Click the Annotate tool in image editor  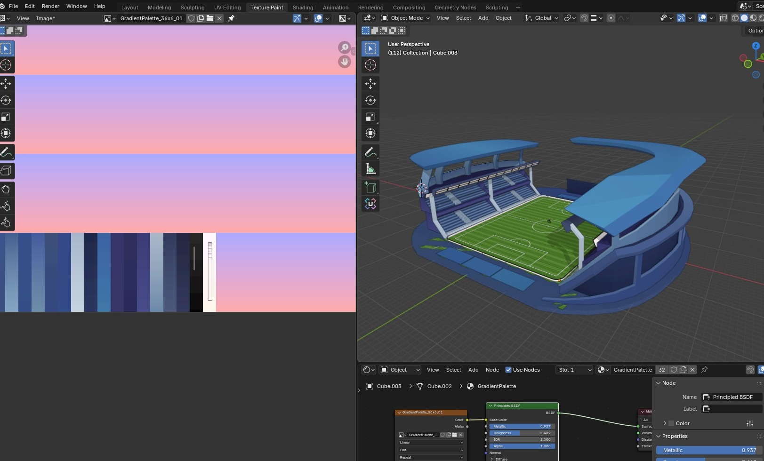pos(6,152)
